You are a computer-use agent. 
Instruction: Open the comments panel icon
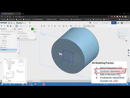point(90,23)
